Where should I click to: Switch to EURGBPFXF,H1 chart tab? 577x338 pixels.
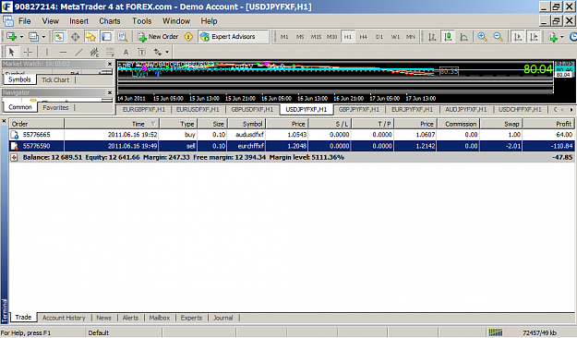pos(144,109)
